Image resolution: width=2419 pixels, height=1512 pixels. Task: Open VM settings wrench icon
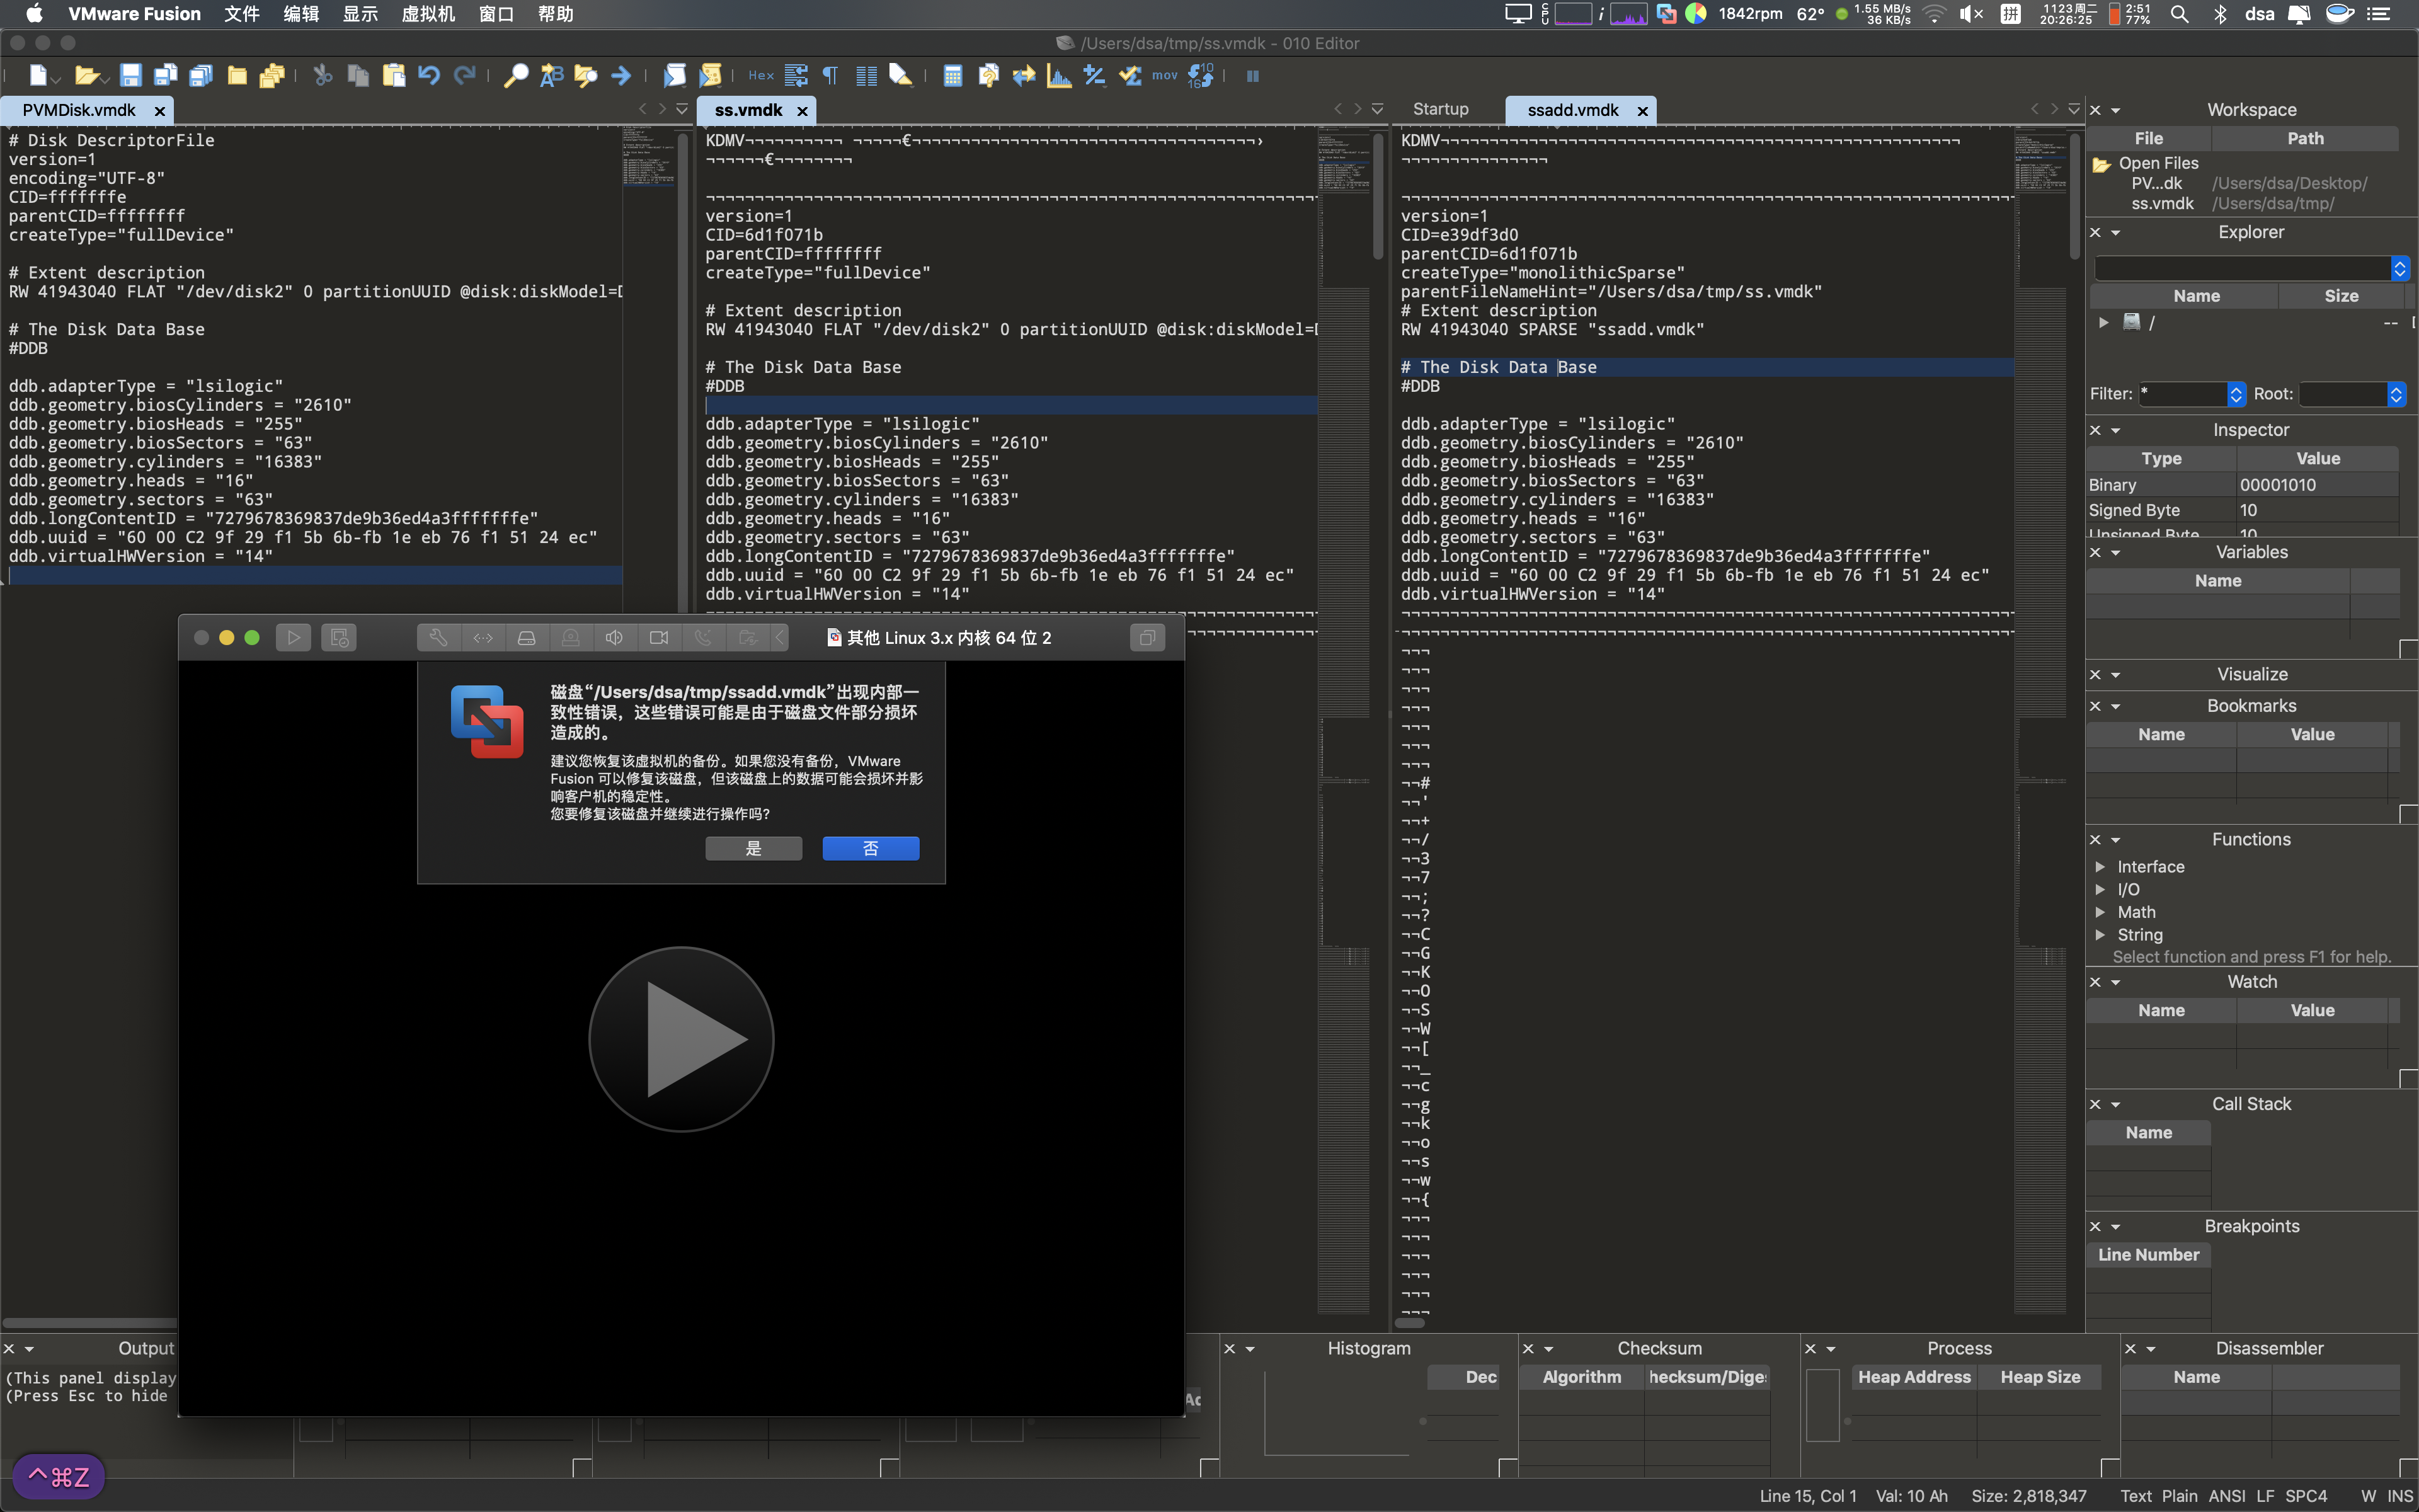pyautogui.click(x=438, y=637)
